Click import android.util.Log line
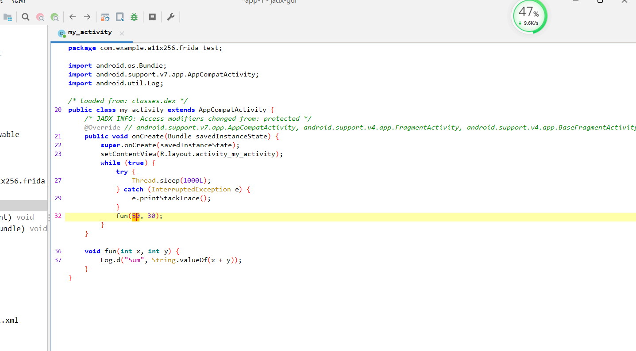This screenshot has width=636, height=351. (x=116, y=83)
